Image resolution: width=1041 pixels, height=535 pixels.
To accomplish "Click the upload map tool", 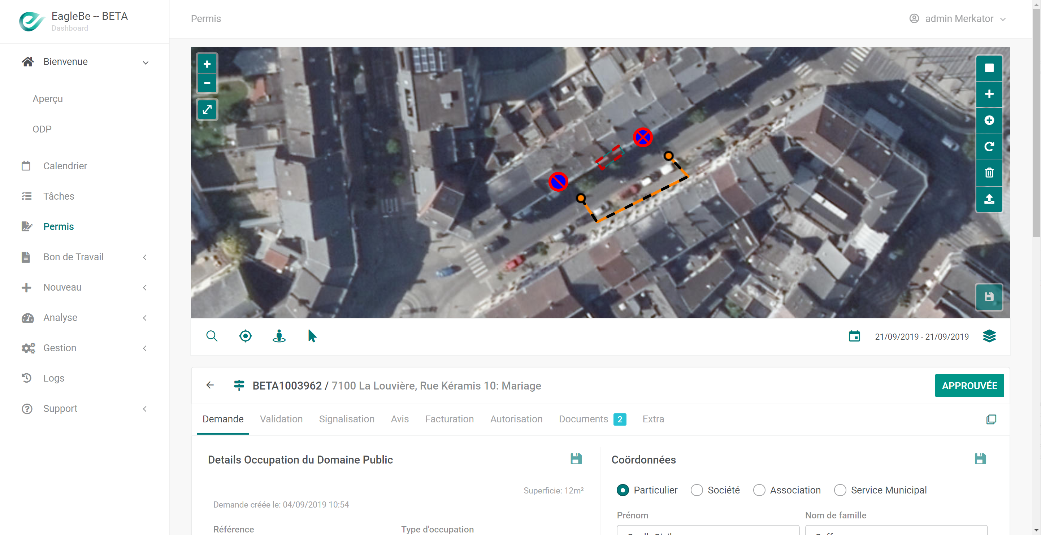I will click(989, 199).
